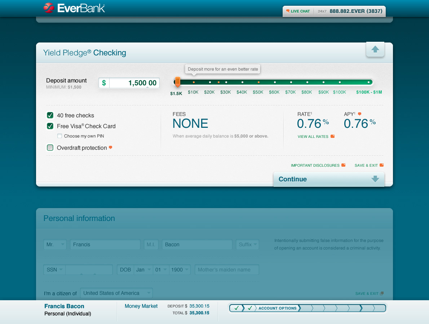Click the Francis Bacon name in bottom bar
Viewport: 429px width, 324px height.
pyautogui.click(x=64, y=306)
